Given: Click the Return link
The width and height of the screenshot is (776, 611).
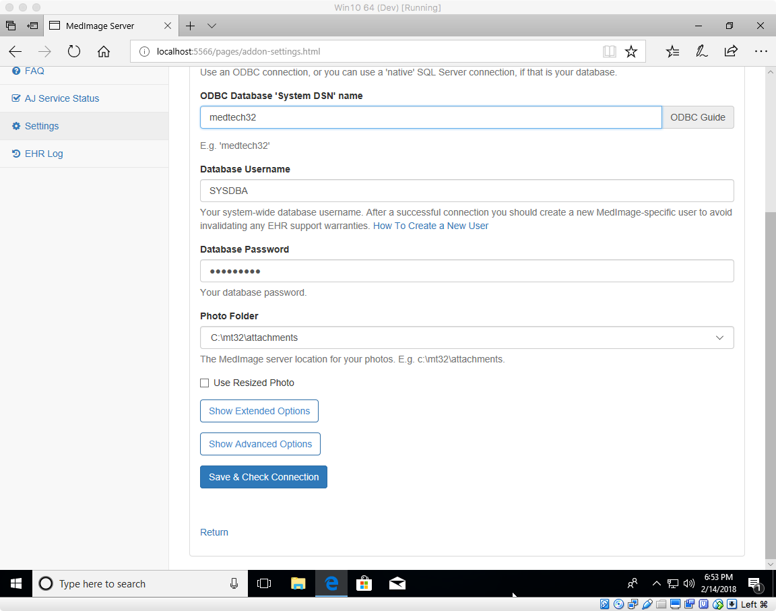Looking at the screenshot, I should click(214, 532).
